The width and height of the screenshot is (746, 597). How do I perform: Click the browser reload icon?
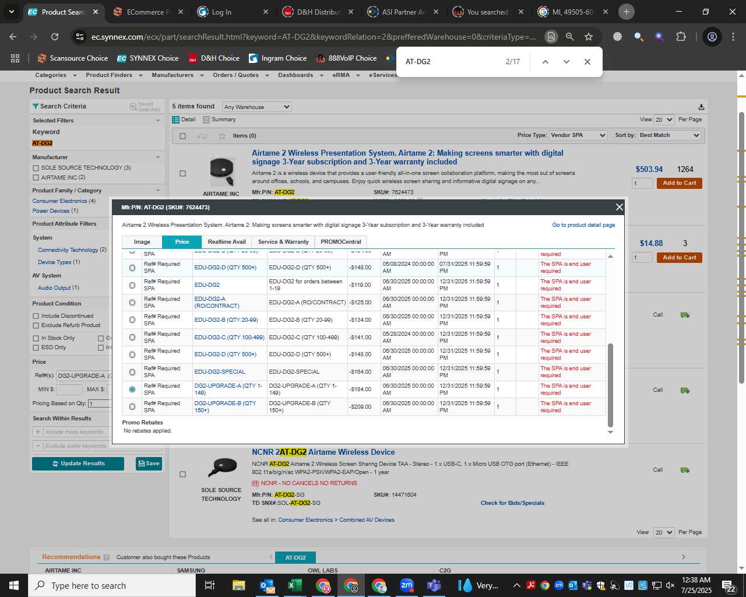tap(55, 37)
